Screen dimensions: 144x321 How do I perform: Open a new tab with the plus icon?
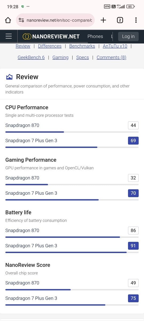pos(103,20)
